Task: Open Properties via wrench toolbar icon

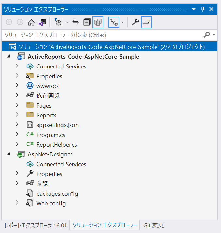Action: (x=135, y=22)
